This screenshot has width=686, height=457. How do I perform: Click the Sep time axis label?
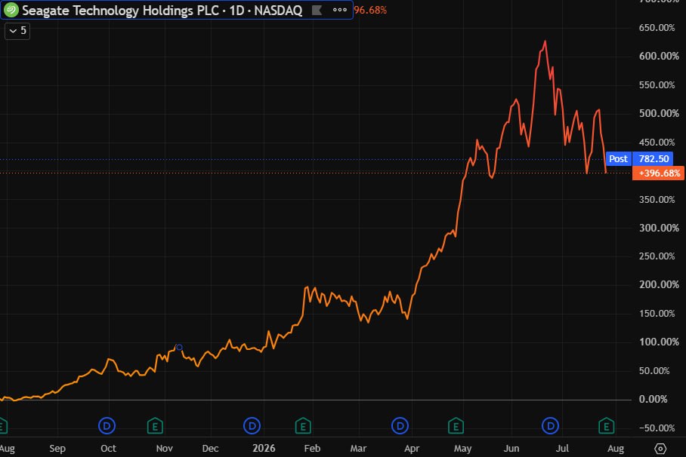pyautogui.click(x=57, y=449)
